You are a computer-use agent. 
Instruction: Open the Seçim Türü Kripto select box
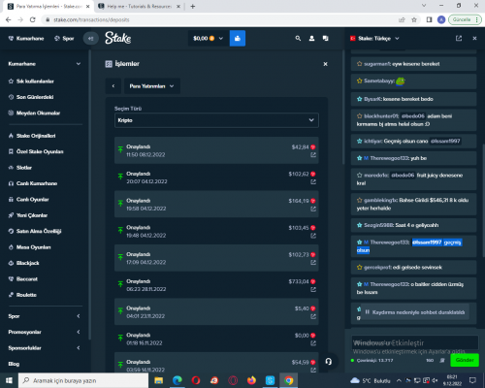216,120
